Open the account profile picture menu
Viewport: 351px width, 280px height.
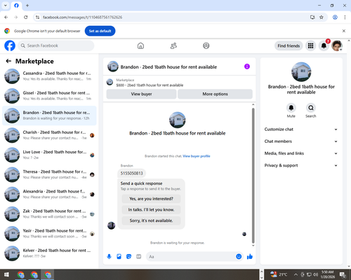coord(337,45)
